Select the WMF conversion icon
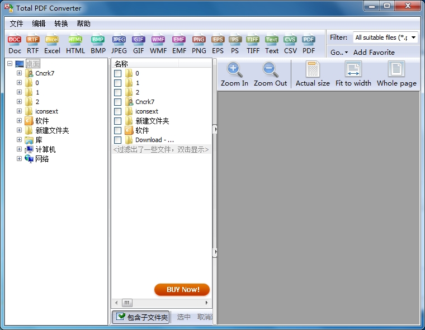425x330 pixels. (x=158, y=45)
